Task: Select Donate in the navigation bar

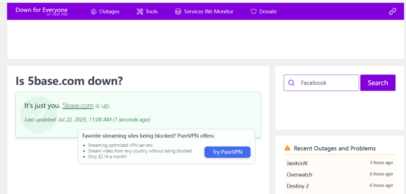Action: (x=268, y=12)
